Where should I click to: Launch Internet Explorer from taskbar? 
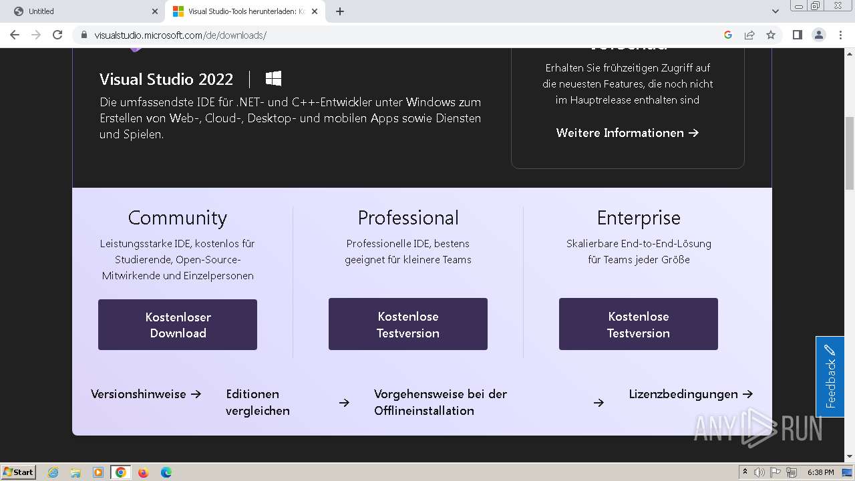pos(53,472)
